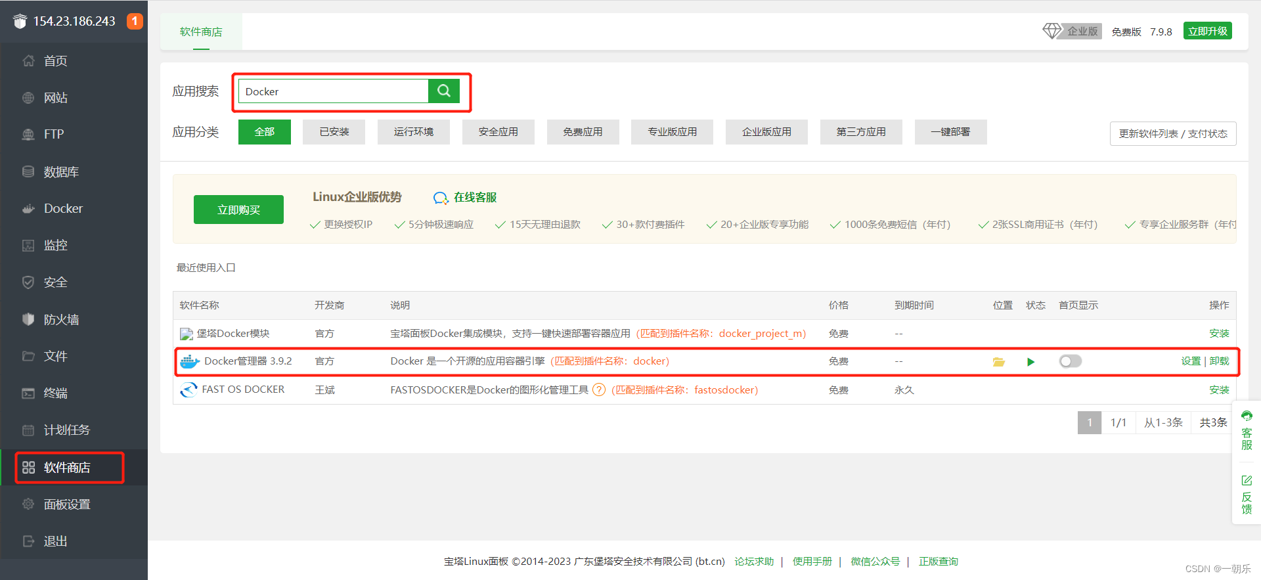Image resolution: width=1261 pixels, height=580 pixels.
Task: Click the 终端 terminal icon in sidebar
Action: (x=28, y=393)
